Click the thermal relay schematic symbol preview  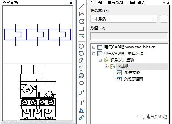(37, 35)
